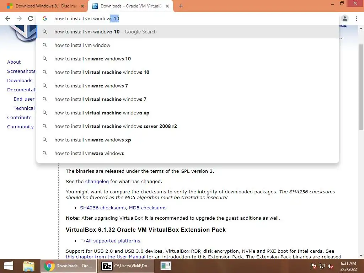Click search icon beside 'server 2008 r2' suggestion
The height and width of the screenshot is (273, 364).
pos(45,126)
